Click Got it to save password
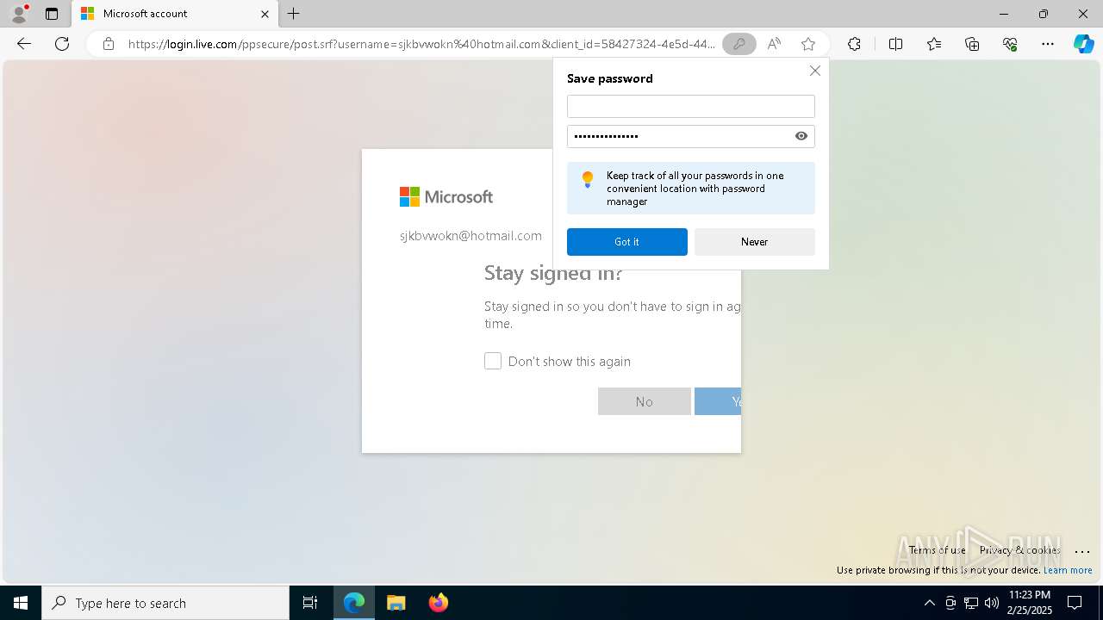 (x=627, y=242)
